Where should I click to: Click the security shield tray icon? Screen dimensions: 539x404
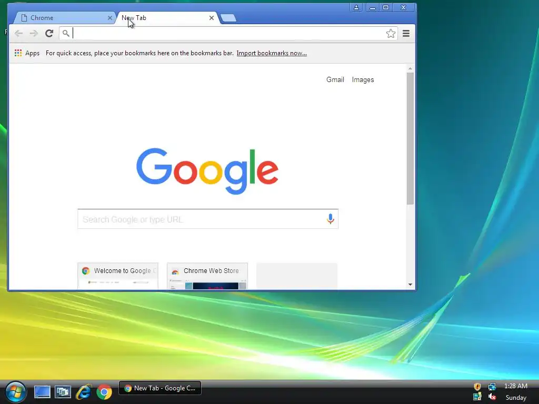tap(477, 387)
